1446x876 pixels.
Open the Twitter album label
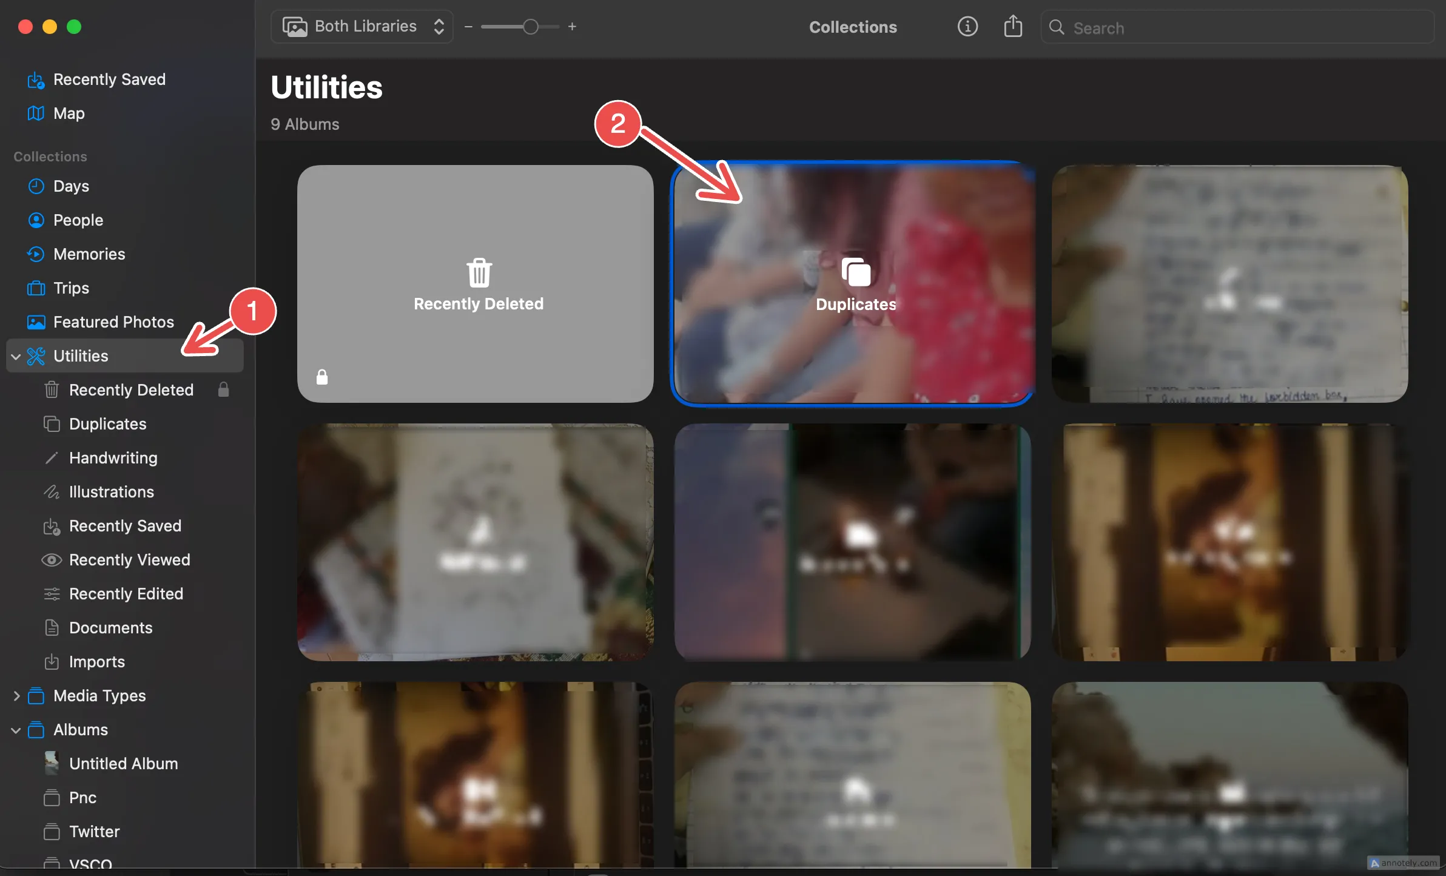pos(95,832)
